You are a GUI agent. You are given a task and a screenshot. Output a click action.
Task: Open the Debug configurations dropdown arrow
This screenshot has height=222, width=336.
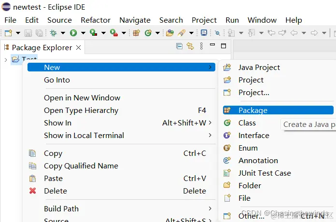[63, 33]
